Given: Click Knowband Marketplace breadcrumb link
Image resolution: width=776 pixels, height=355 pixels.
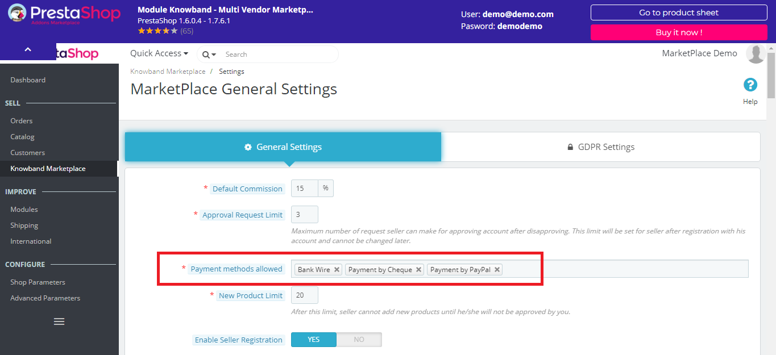Looking at the screenshot, I should pos(168,72).
